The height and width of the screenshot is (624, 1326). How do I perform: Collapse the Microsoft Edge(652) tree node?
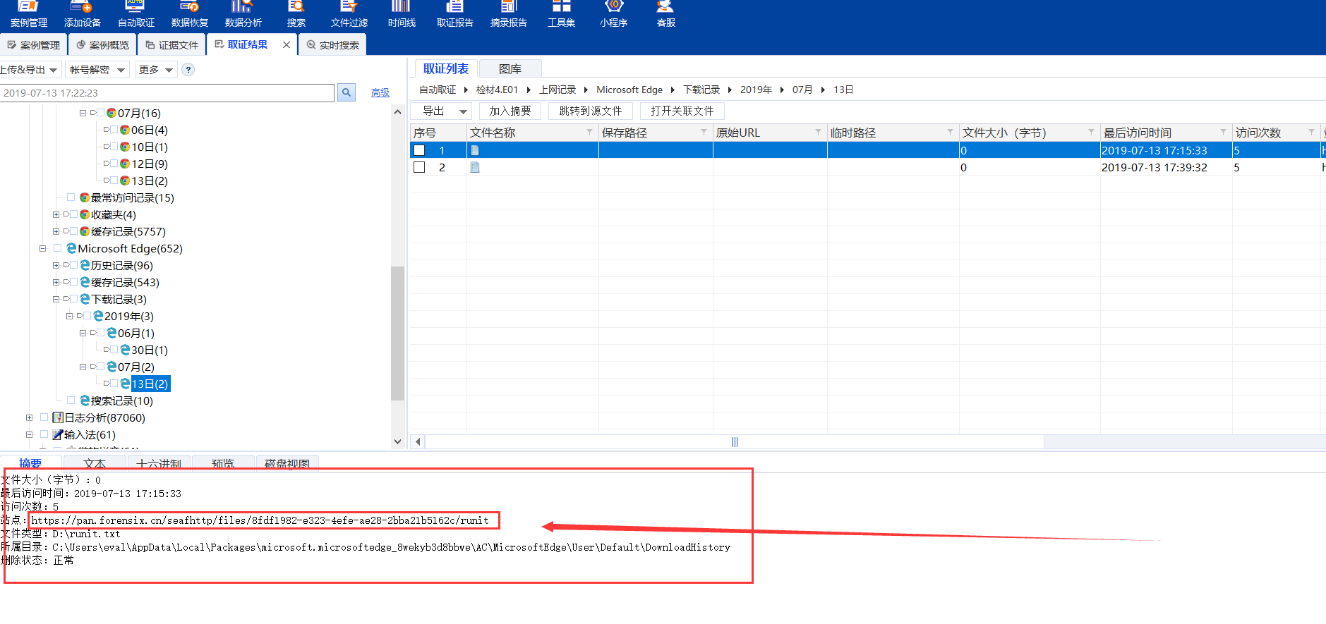(42, 248)
